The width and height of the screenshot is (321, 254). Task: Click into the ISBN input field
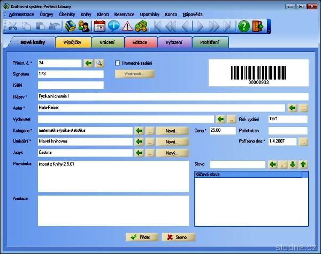[x=71, y=85]
